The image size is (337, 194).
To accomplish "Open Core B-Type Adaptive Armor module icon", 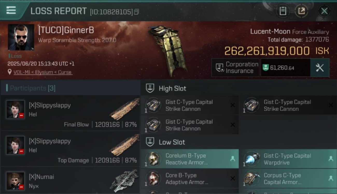I will [x=153, y=178].
